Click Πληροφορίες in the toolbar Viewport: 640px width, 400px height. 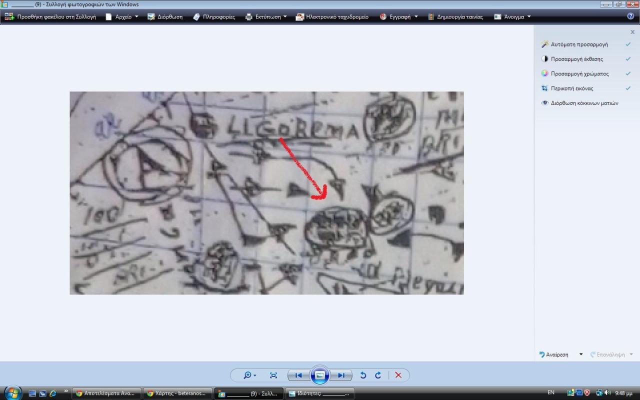(214, 16)
